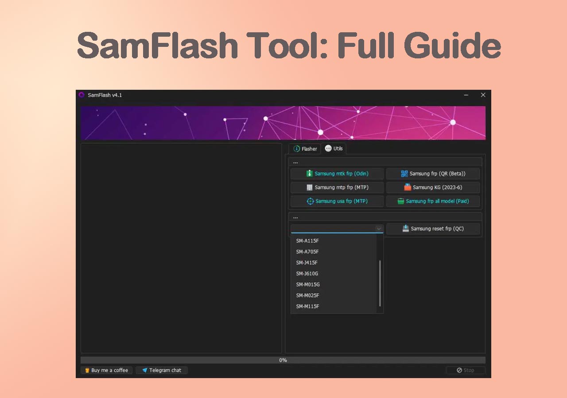Click the Stop button

(x=466, y=371)
